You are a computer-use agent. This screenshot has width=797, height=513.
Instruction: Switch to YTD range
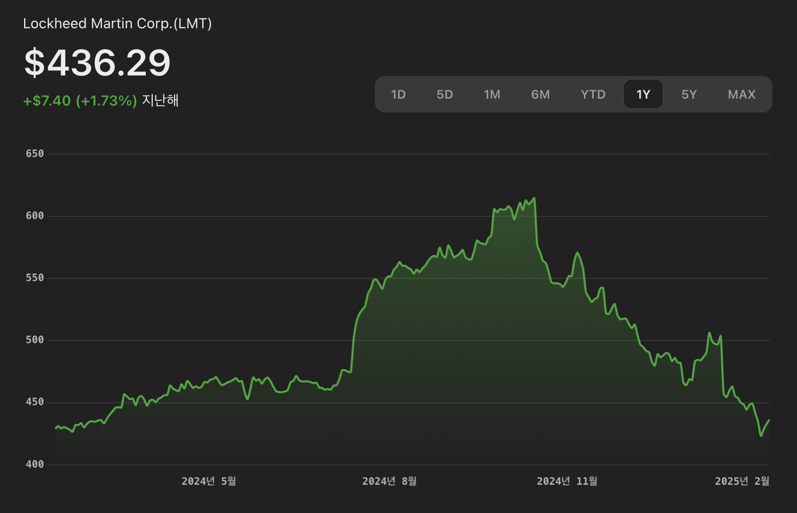coord(593,94)
